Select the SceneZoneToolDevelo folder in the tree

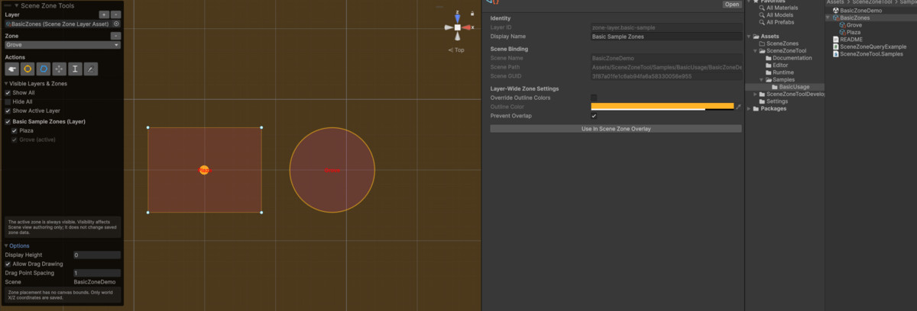[x=792, y=95]
